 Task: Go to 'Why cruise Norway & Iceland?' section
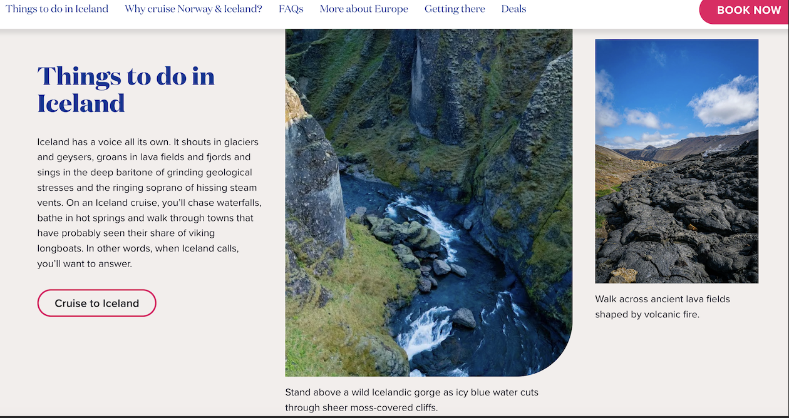pyautogui.click(x=193, y=9)
